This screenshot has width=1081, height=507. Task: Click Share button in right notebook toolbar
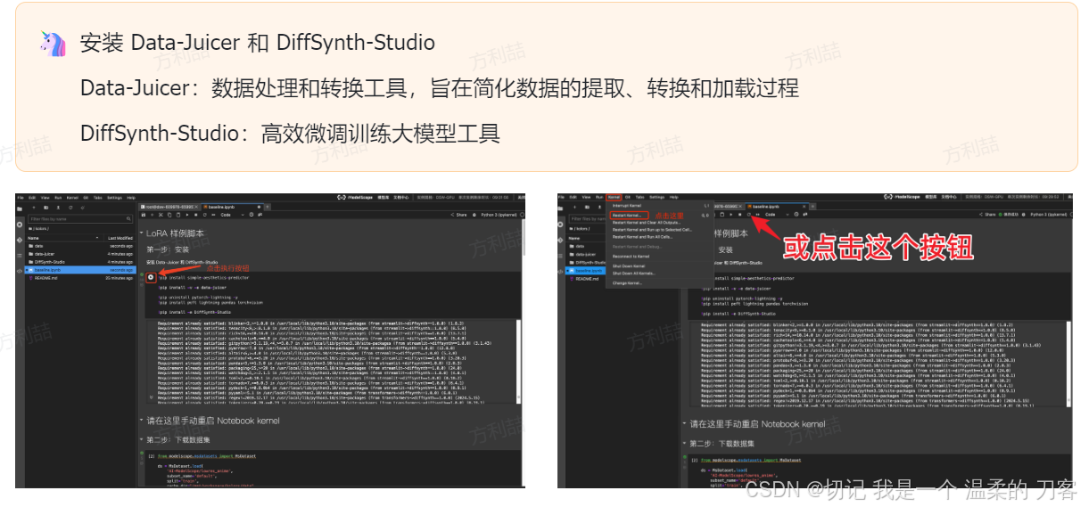click(987, 215)
